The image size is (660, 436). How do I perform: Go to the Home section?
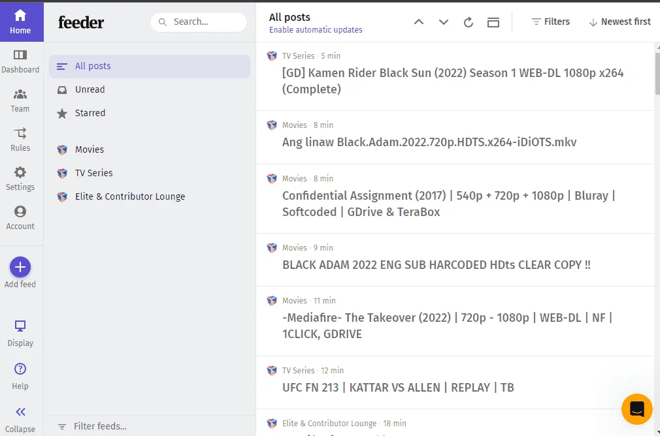pos(20,22)
